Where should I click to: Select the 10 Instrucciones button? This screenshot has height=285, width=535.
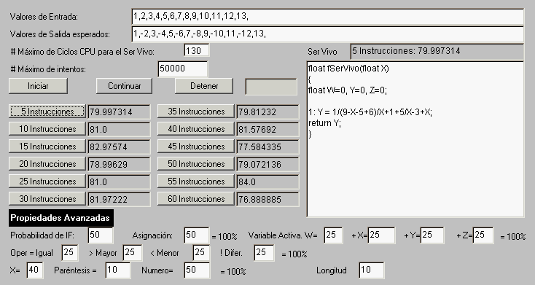pyautogui.click(x=47, y=129)
